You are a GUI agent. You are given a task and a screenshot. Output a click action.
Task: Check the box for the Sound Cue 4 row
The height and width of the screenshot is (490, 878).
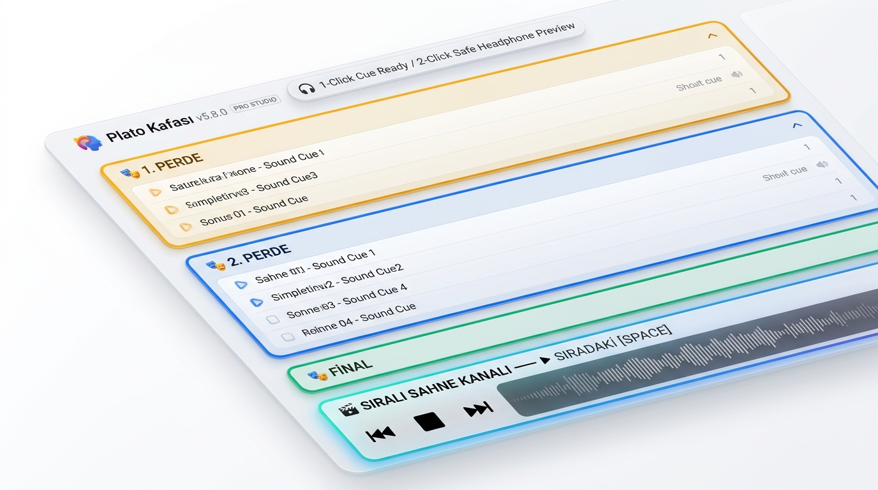tap(272, 319)
